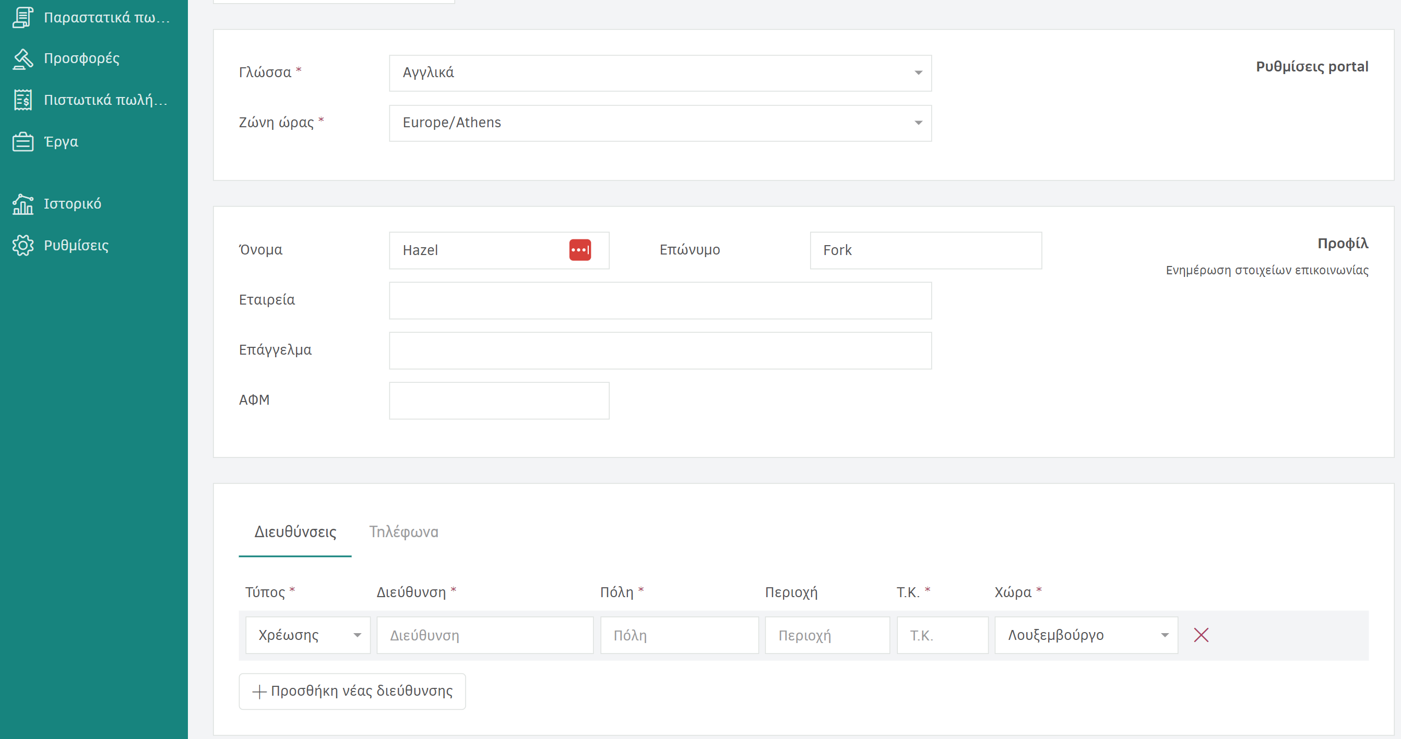The width and height of the screenshot is (1401, 739).
Task: Click the Επάγγελμα input field
Action: (660, 350)
